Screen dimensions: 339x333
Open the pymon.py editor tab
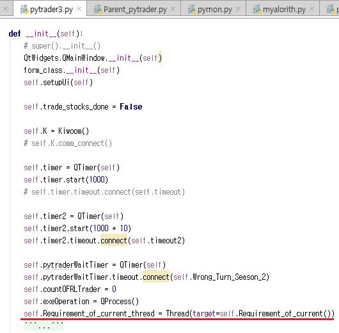pyautogui.click(x=213, y=10)
